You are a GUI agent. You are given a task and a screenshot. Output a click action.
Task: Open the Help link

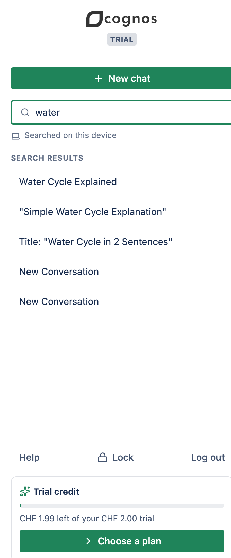30,457
